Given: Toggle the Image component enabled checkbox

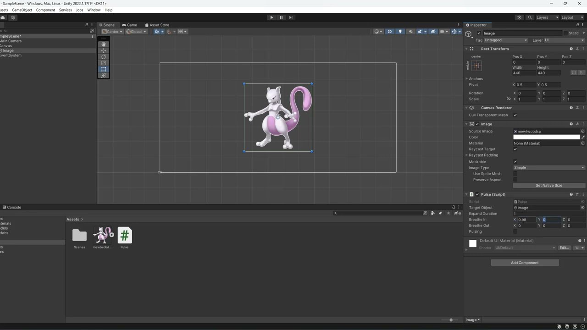Looking at the screenshot, I should tap(477, 124).
